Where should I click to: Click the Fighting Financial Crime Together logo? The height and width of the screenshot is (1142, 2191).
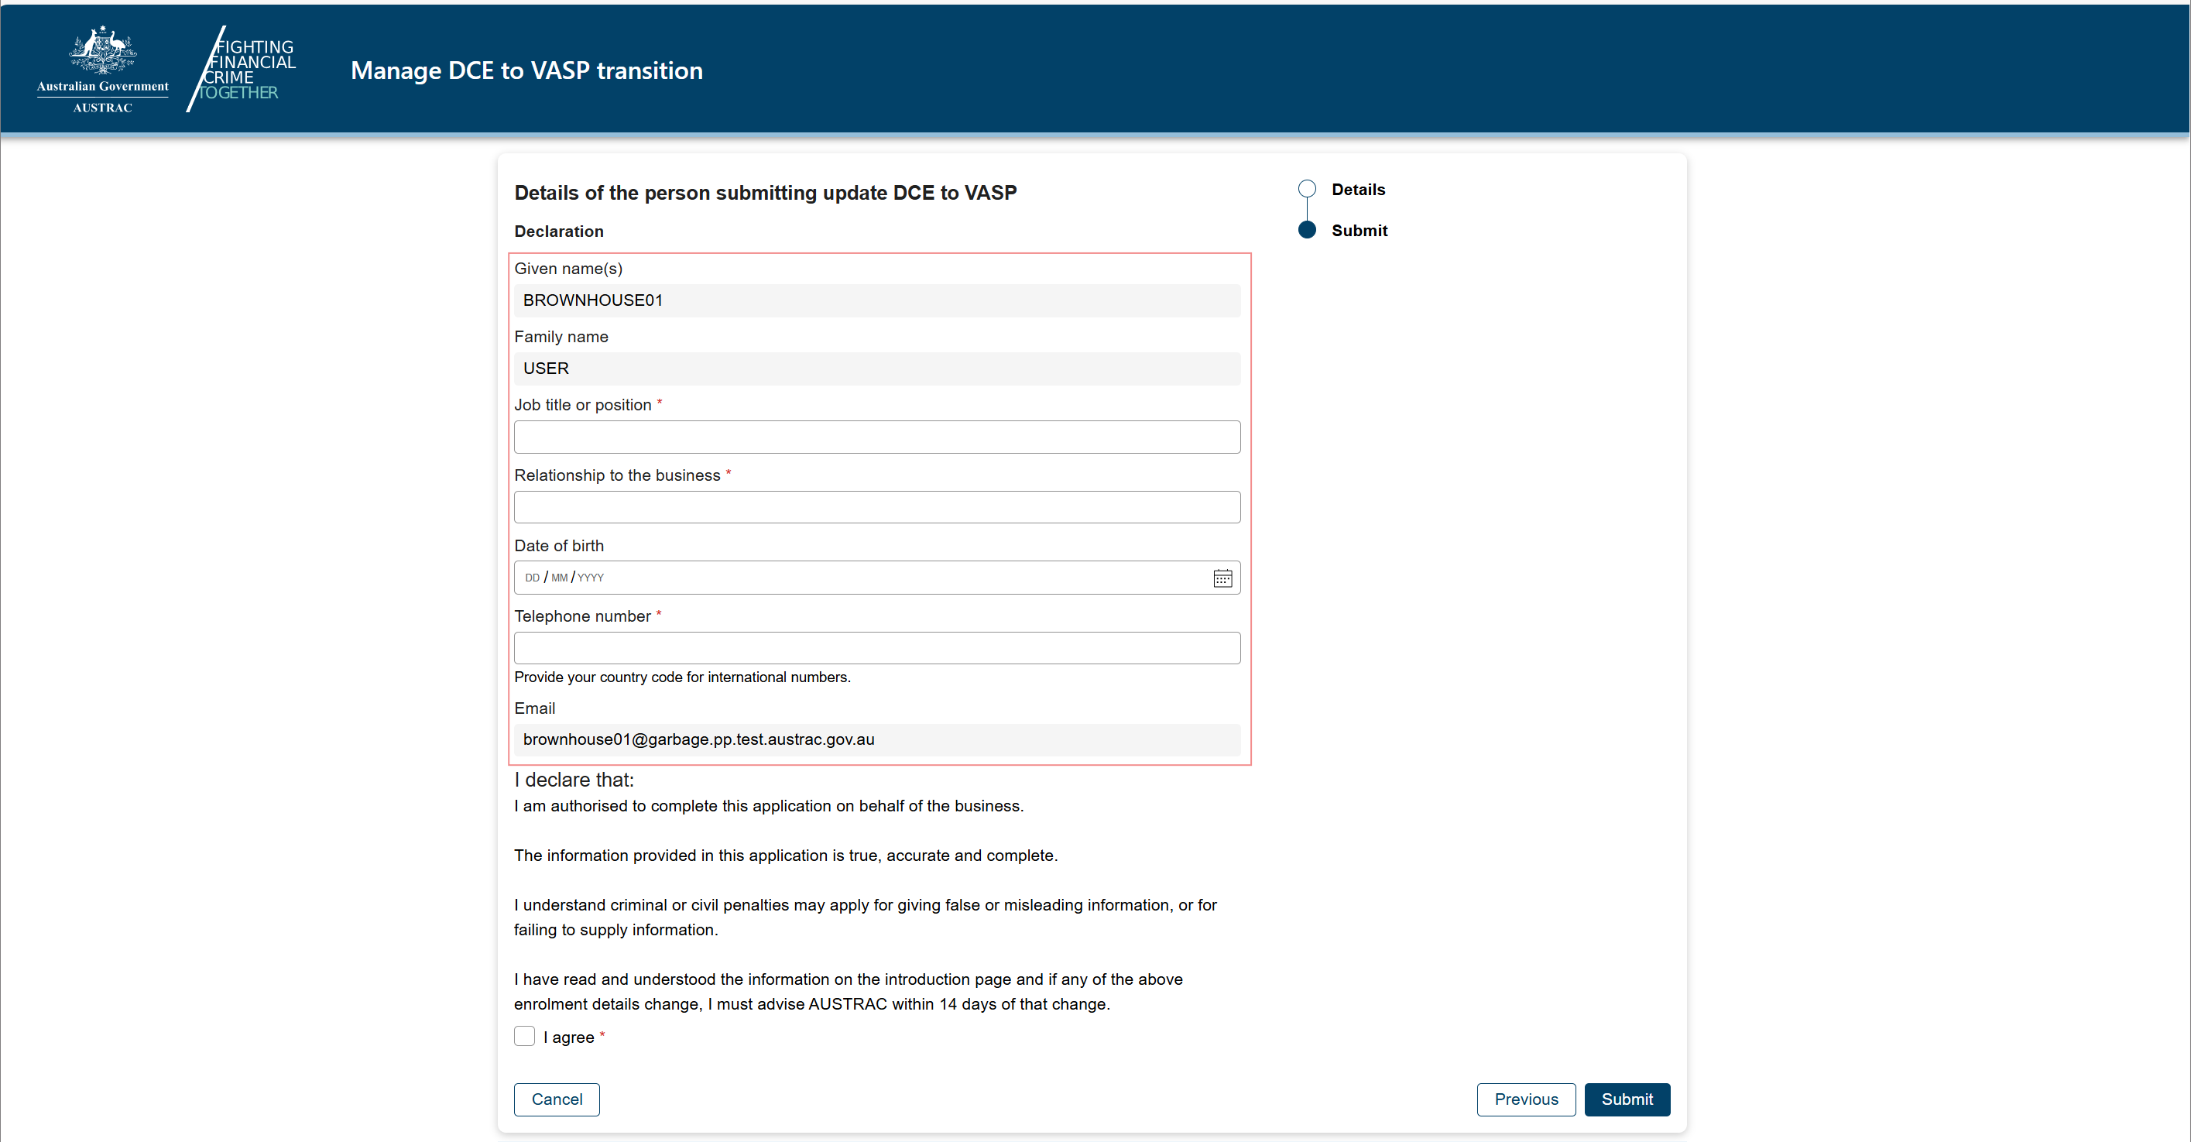point(242,70)
